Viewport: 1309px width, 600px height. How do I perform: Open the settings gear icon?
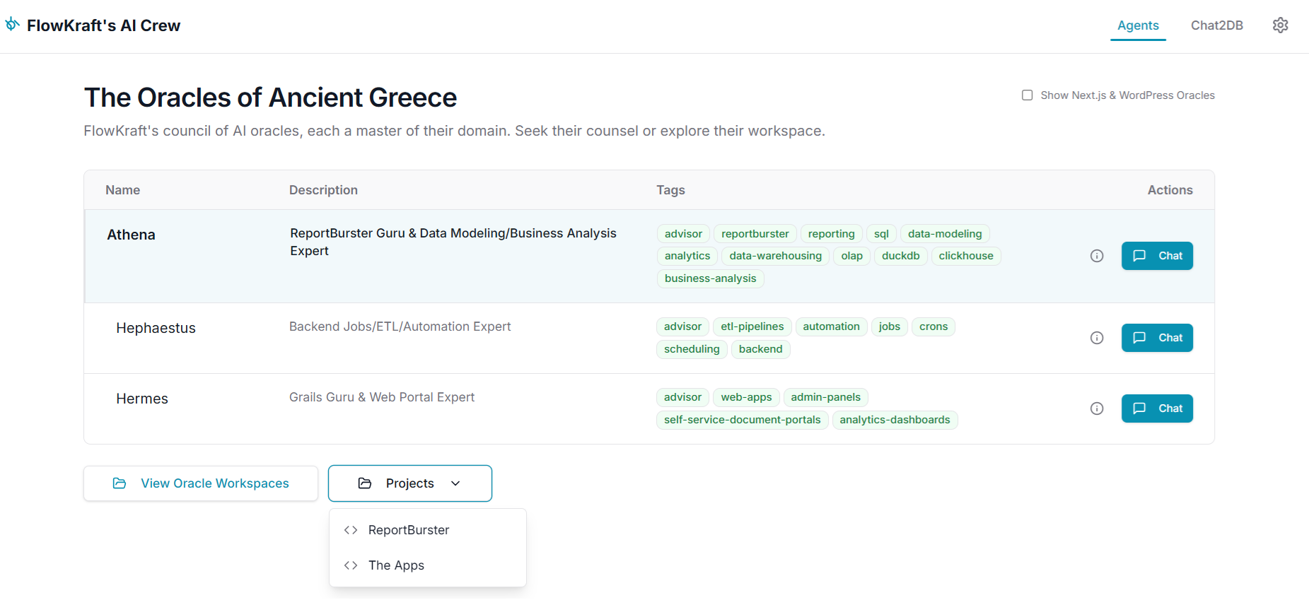(1280, 25)
